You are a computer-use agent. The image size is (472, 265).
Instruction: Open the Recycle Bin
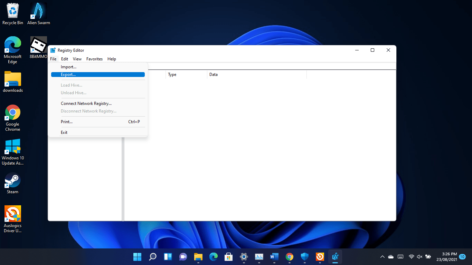12,10
